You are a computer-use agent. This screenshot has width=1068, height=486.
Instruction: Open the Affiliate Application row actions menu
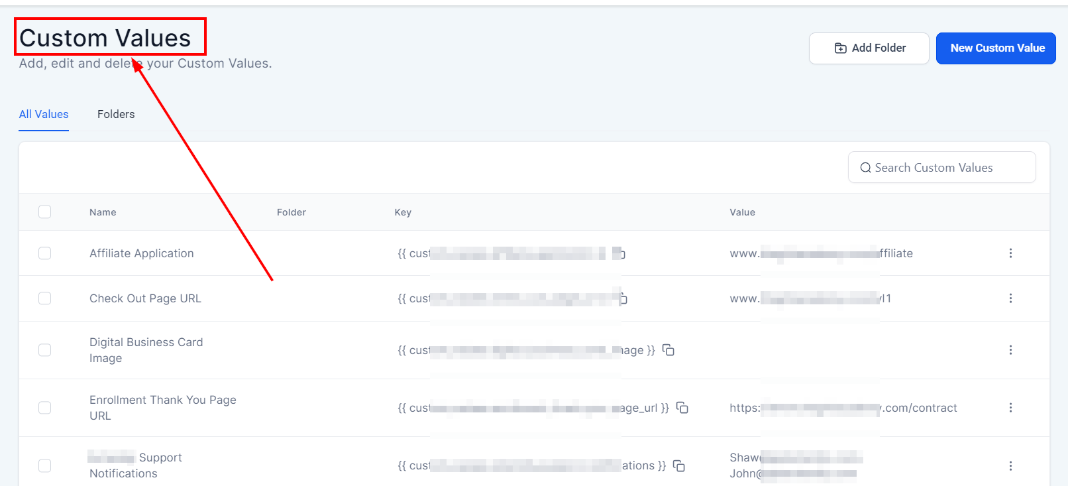pos(1010,253)
